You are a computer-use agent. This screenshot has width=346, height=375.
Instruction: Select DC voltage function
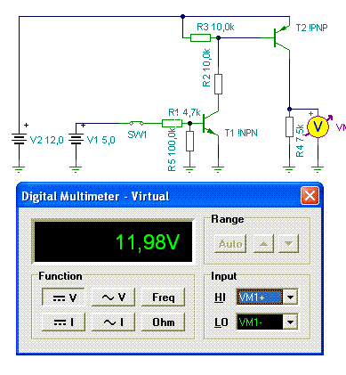tap(63, 297)
